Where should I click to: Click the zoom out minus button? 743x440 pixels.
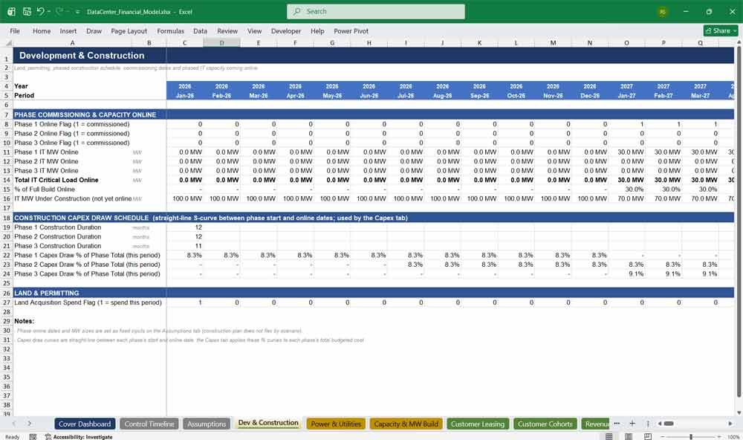(663, 437)
